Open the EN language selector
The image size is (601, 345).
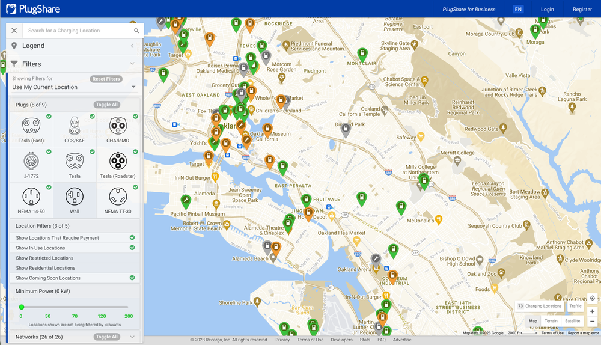click(518, 9)
